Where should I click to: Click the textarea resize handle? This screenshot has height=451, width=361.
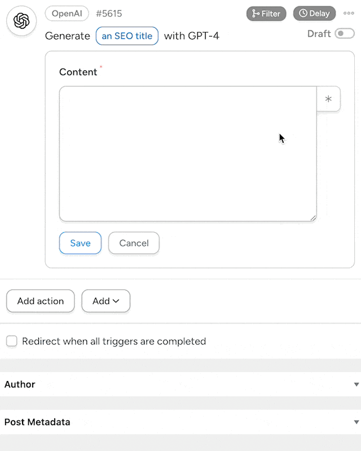314,217
